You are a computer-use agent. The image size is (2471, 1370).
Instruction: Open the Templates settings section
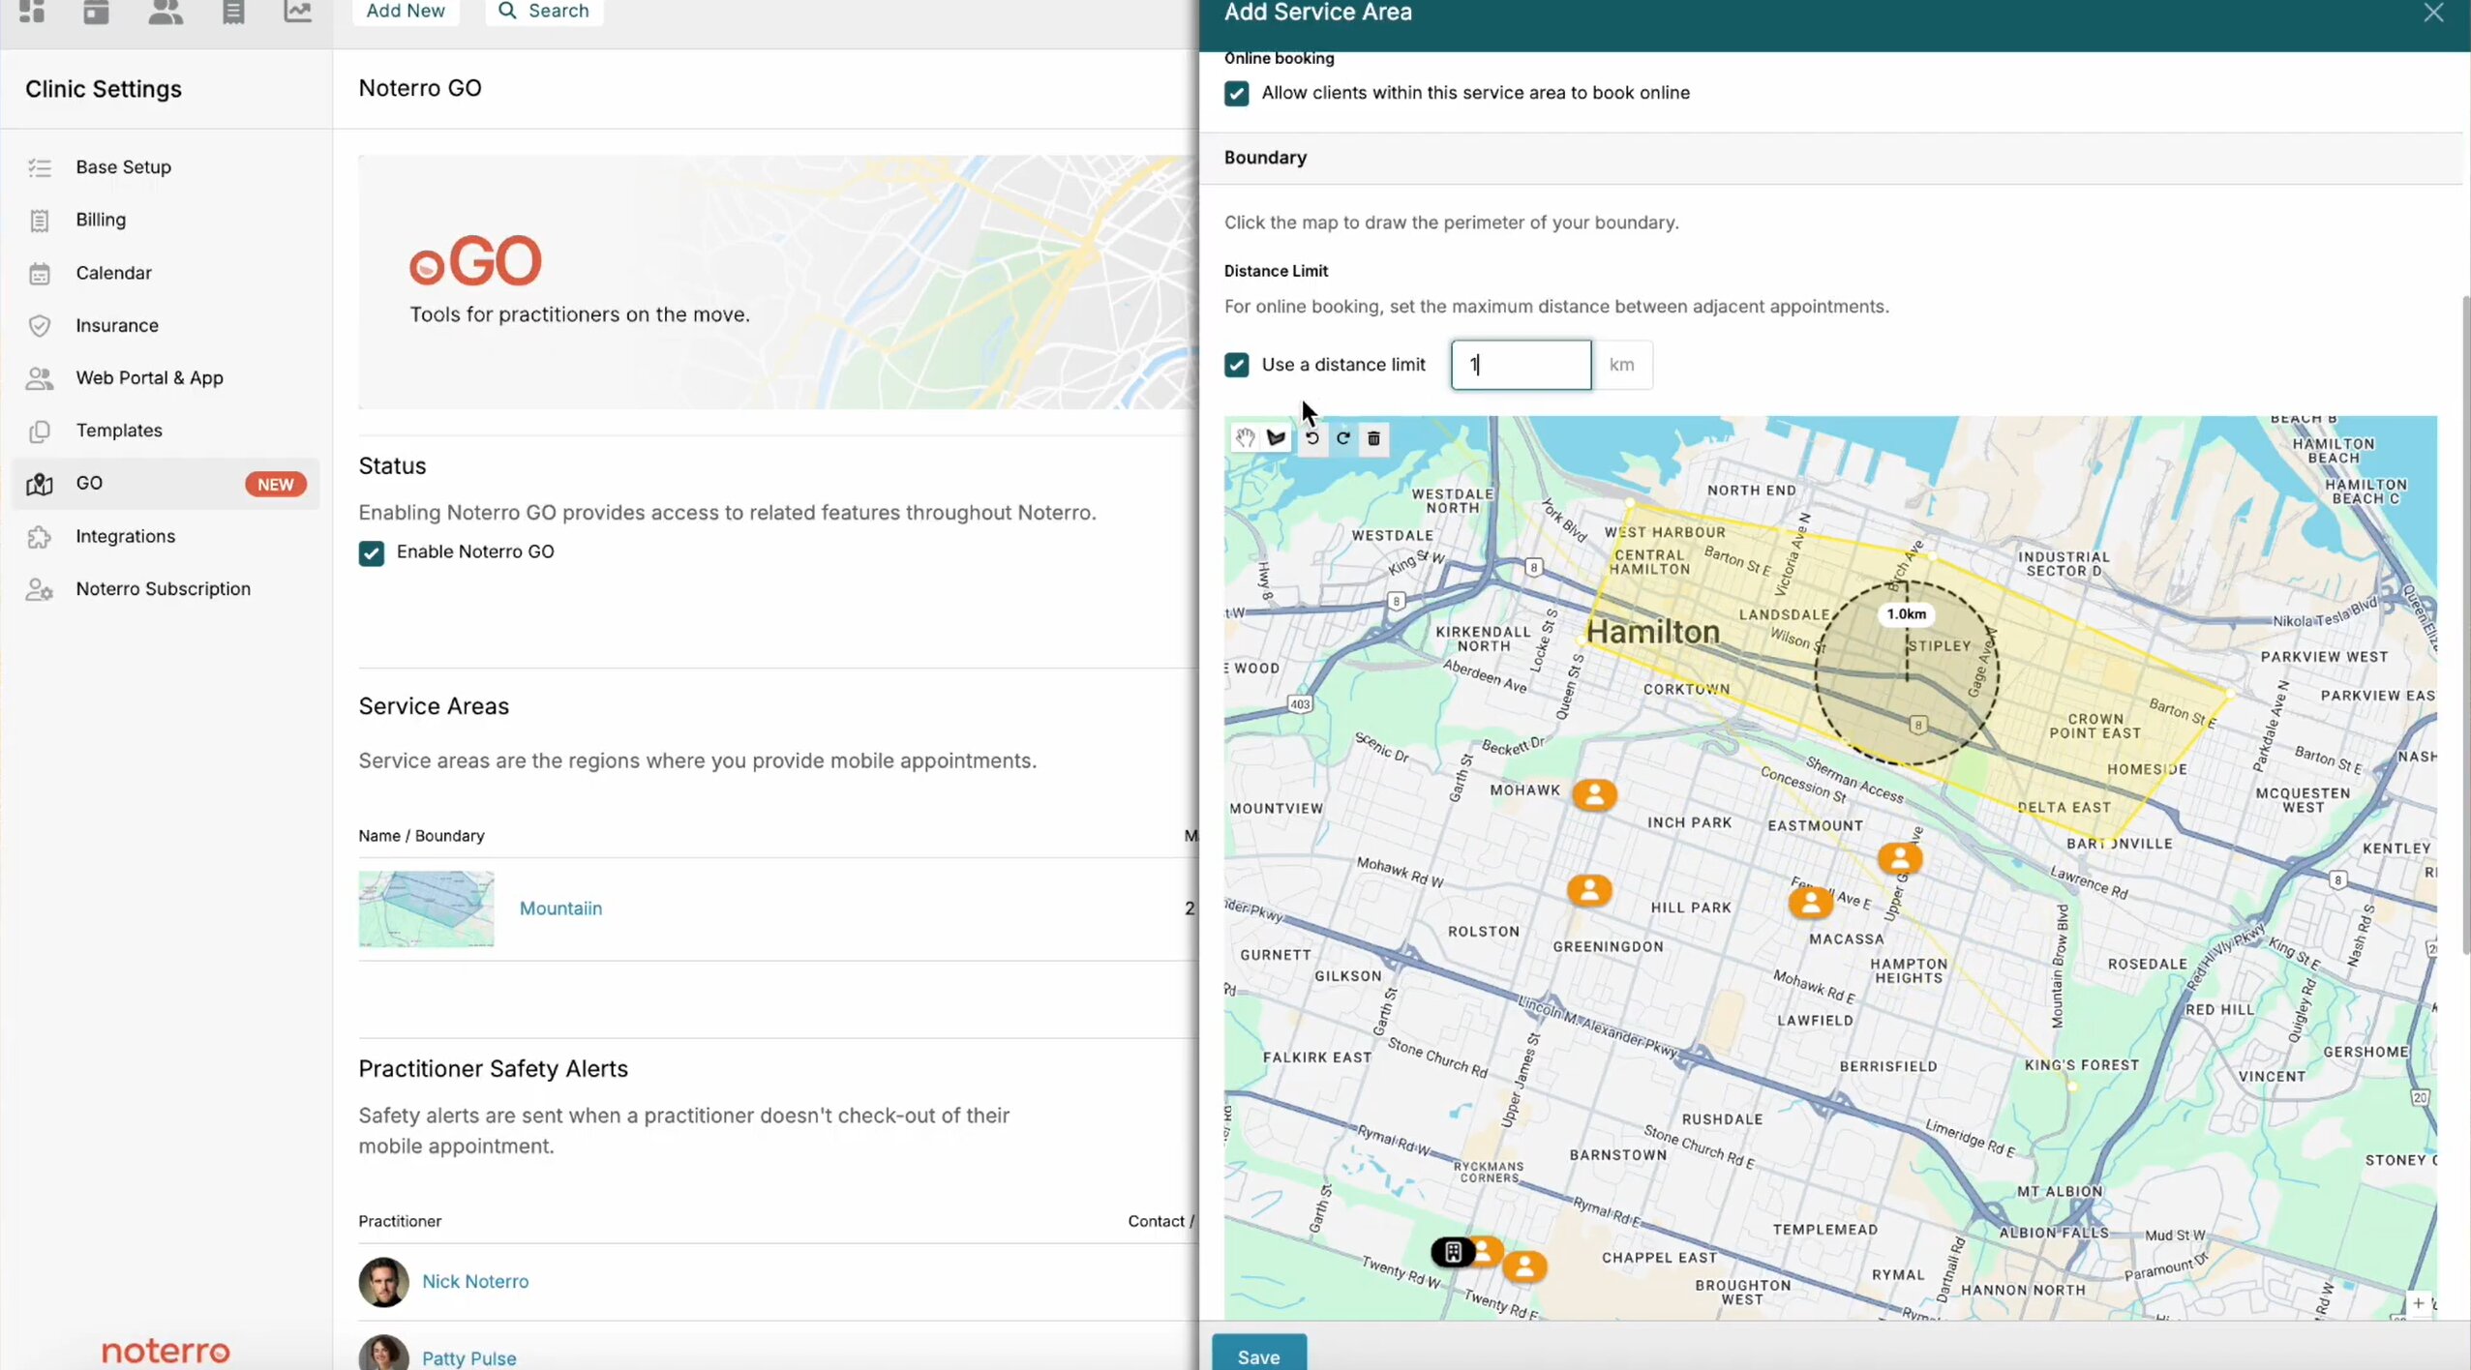click(118, 431)
